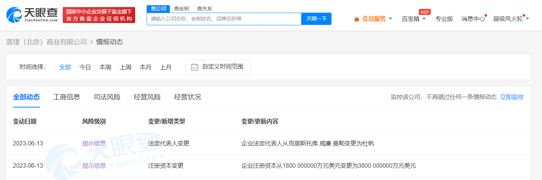Open 消息中心 notifications

tap(473, 19)
